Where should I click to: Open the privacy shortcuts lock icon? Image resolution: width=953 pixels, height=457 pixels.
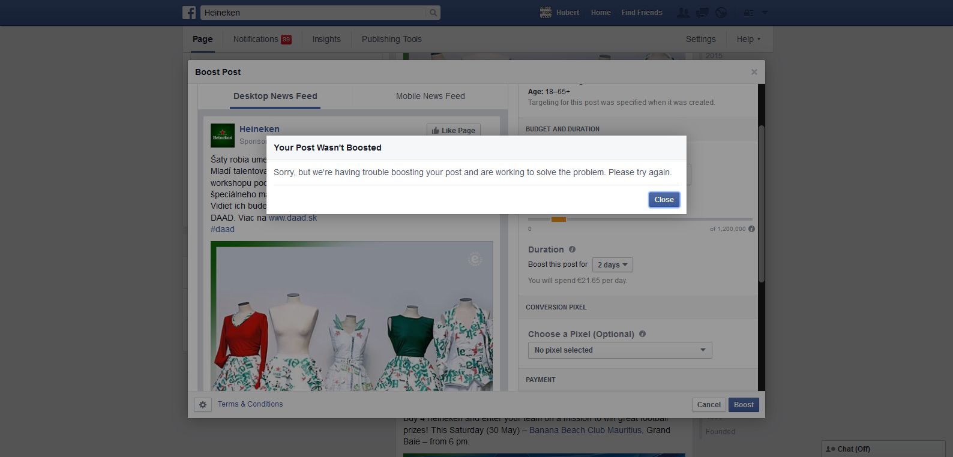tap(749, 13)
